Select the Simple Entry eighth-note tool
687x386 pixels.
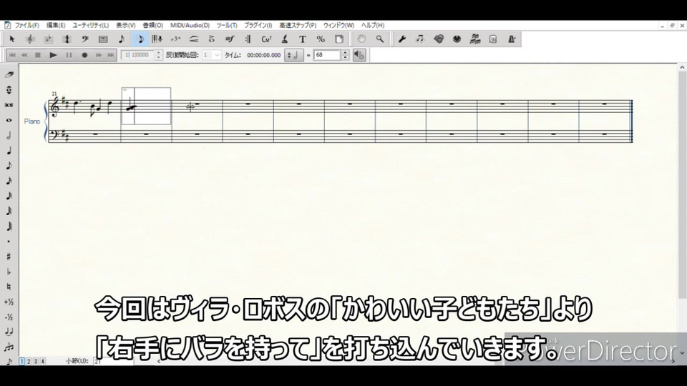coord(122,39)
